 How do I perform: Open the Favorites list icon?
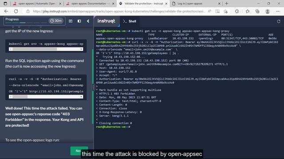(x=248, y=11)
